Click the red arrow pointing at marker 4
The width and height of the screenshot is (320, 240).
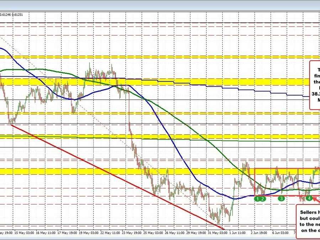316,202
